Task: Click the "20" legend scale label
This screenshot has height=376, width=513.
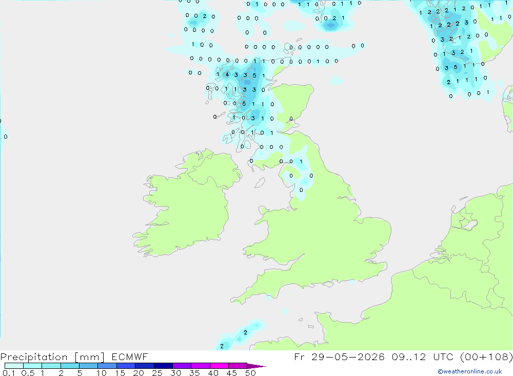Action: (x=139, y=373)
